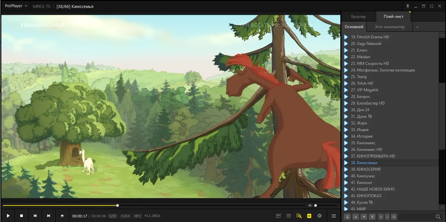Click the playlist scroll up arrow

(442, 35)
